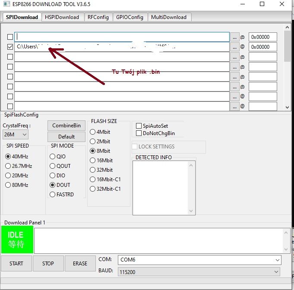Choose DOUT SPI mode
The width and height of the screenshot is (294, 290).
click(60, 185)
